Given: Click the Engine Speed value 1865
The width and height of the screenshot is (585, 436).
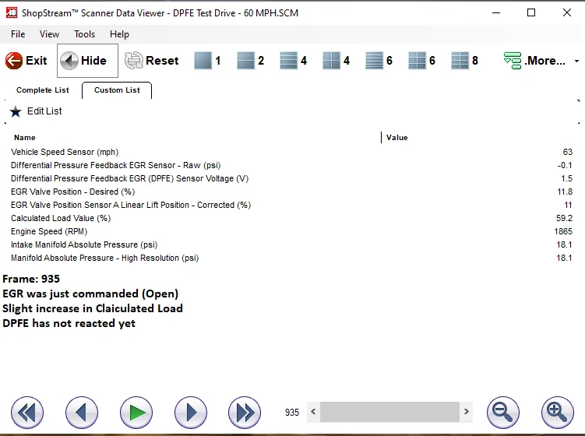Looking at the screenshot, I should click(563, 231).
